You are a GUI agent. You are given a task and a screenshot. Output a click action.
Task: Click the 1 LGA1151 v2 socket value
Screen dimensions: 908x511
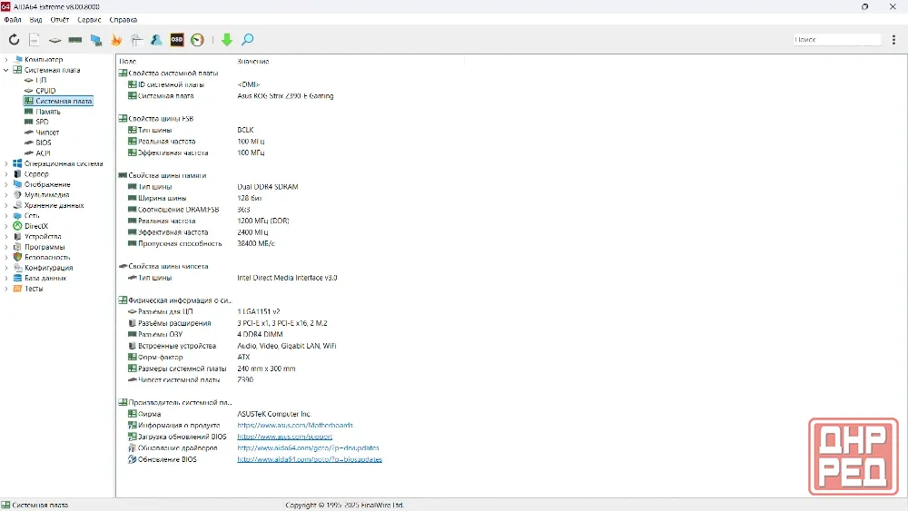[x=258, y=311]
